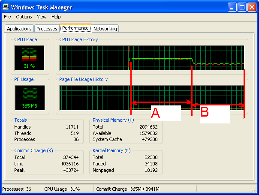Switch to the Networking tab
259x195 pixels.
click(x=105, y=29)
